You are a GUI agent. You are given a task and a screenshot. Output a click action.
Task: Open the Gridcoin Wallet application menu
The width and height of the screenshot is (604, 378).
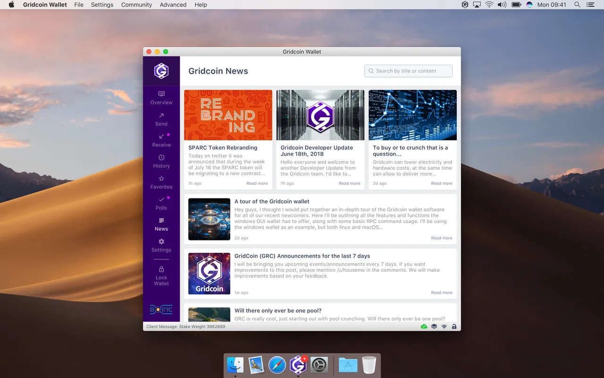[x=45, y=5]
